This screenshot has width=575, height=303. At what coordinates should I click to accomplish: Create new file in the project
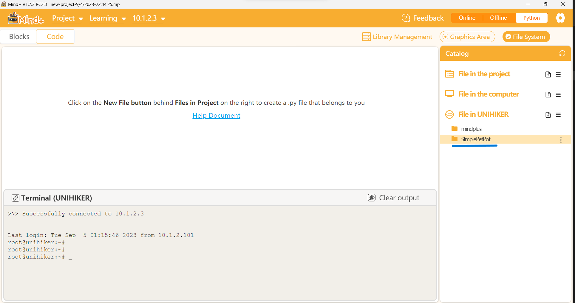click(548, 74)
